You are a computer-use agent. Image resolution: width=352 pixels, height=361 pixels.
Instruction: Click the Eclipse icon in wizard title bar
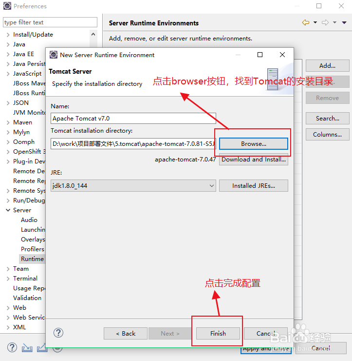(x=54, y=55)
